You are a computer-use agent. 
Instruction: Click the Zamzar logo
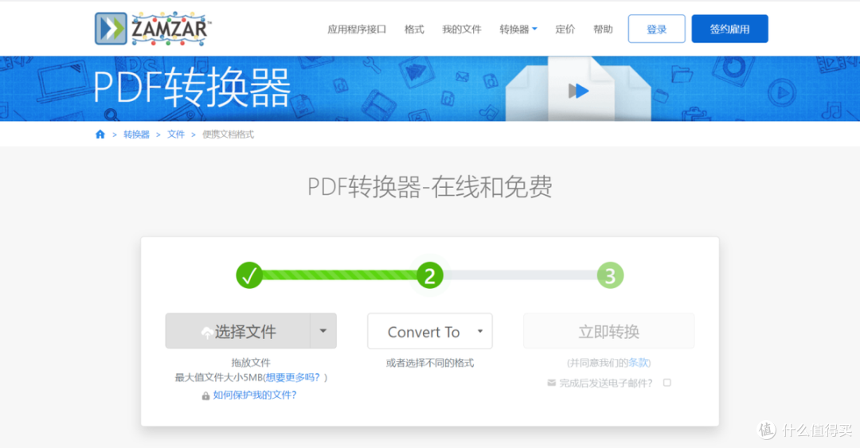(152, 29)
